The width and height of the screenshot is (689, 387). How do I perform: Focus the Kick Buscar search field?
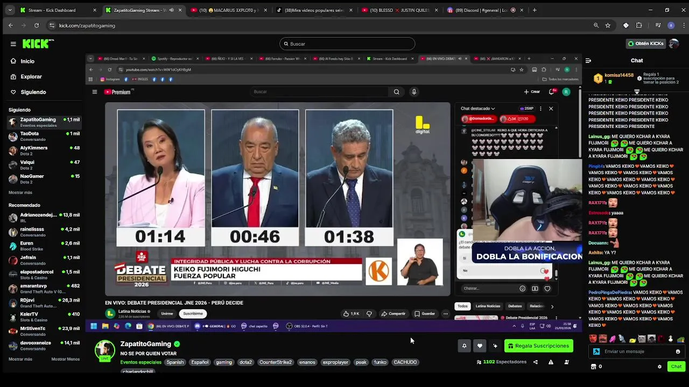click(347, 44)
